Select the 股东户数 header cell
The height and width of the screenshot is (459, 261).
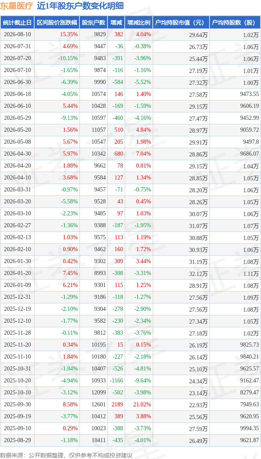(x=93, y=23)
